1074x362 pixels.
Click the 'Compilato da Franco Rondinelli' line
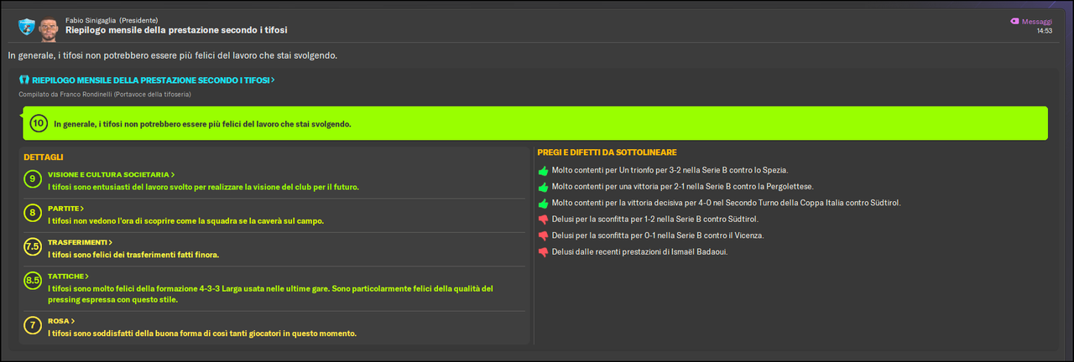tap(105, 95)
